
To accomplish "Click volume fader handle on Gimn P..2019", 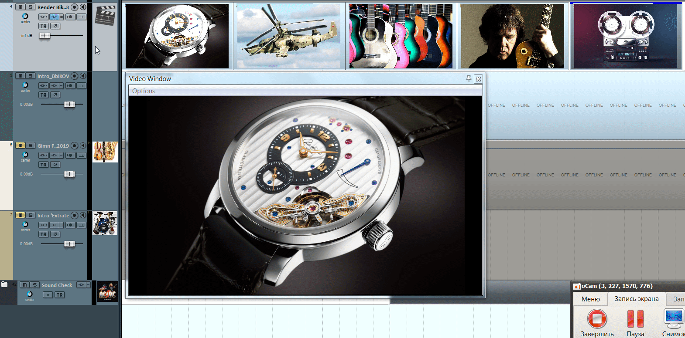I will [x=69, y=174].
